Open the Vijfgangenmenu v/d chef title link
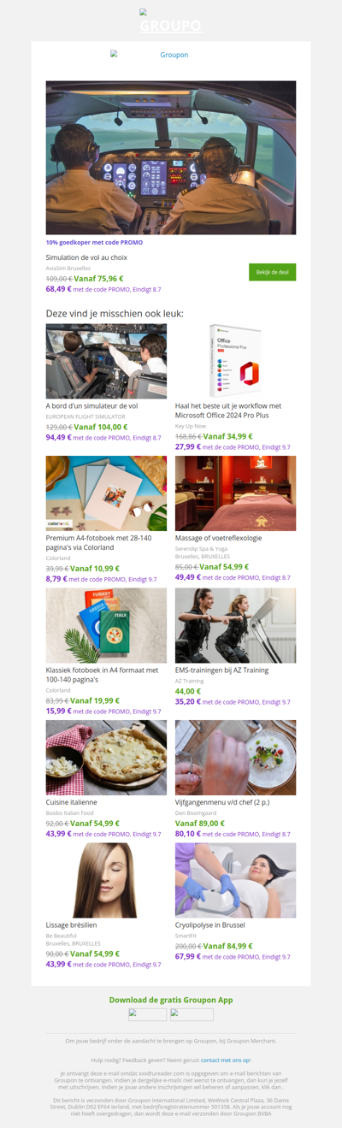The width and height of the screenshot is (342, 1128). tap(221, 802)
